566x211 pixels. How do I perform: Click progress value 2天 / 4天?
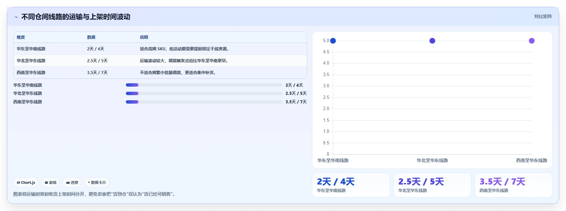click(x=294, y=85)
